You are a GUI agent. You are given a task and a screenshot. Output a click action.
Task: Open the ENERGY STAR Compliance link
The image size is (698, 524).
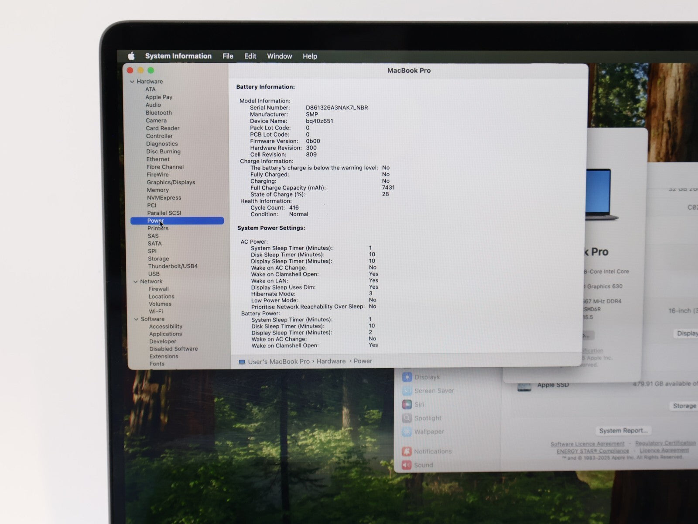coord(592,452)
